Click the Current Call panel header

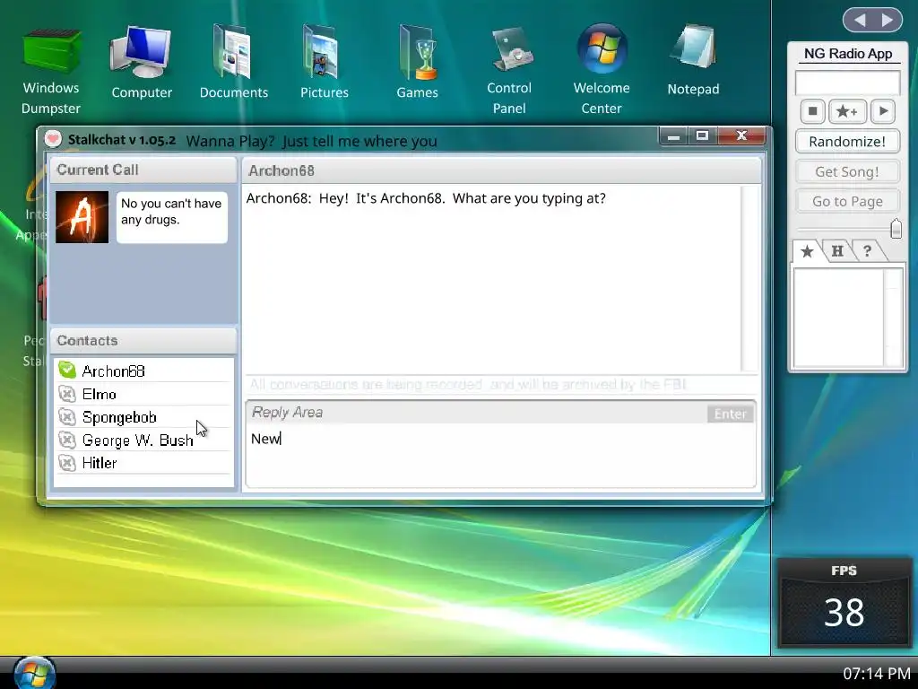click(x=143, y=170)
